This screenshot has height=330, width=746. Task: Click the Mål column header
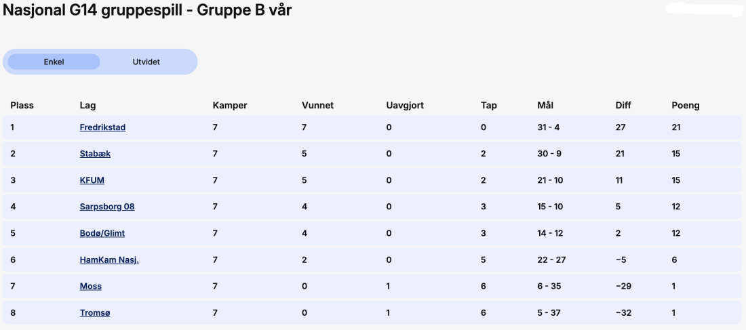click(x=545, y=106)
